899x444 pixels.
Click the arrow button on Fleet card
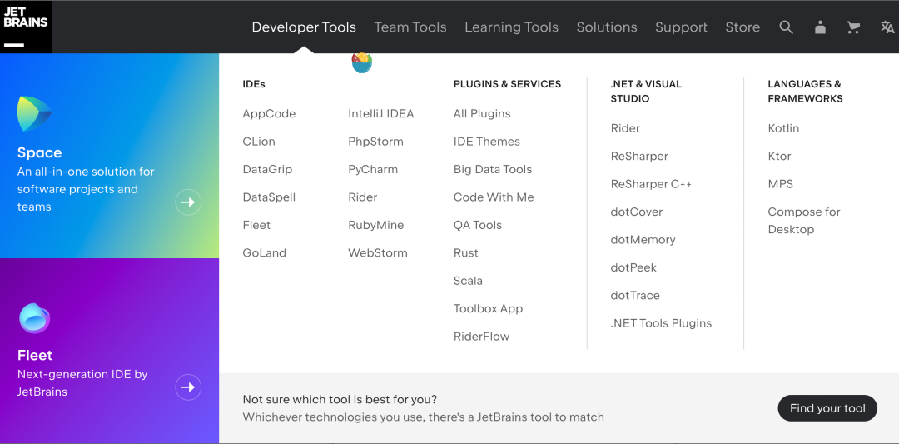coord(188,387)
